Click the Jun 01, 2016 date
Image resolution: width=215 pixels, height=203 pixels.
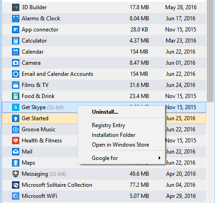180,63
